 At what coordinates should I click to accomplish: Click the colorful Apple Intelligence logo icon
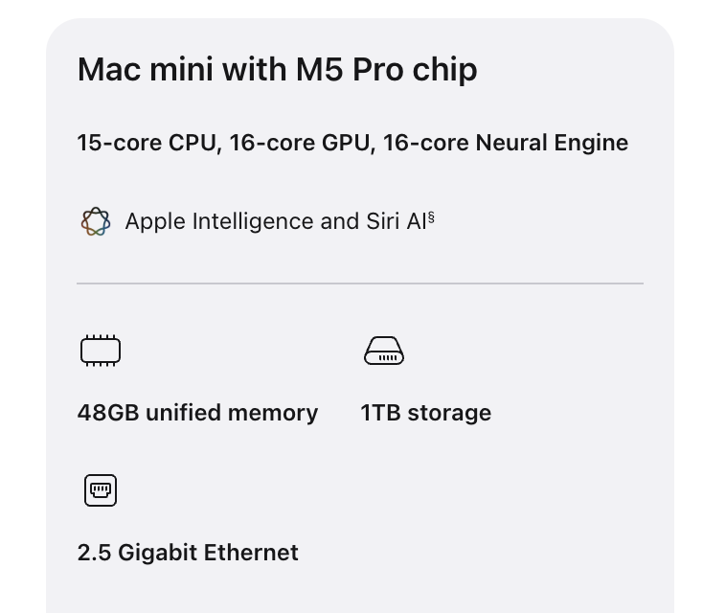click(x=96, y=221)
